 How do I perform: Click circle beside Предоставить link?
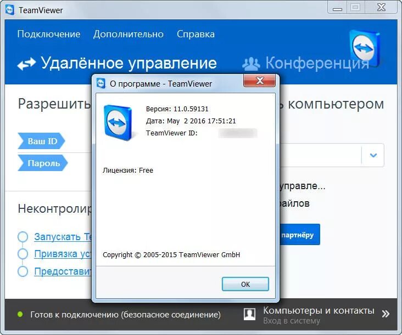pos(23,271)
